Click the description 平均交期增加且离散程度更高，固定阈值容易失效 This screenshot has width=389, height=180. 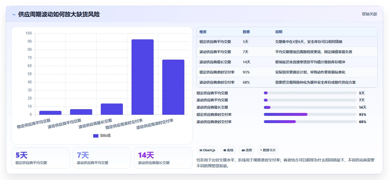point(314,52)
